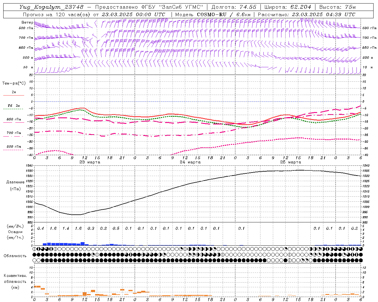This screenshot has height=302, width=378.
Task: Click the "Ветер" wind panel label
Action: tap(27, 22)
